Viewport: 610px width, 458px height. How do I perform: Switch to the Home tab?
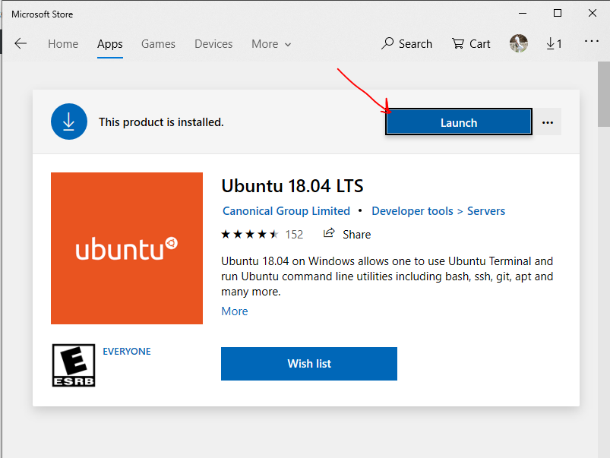63,44
